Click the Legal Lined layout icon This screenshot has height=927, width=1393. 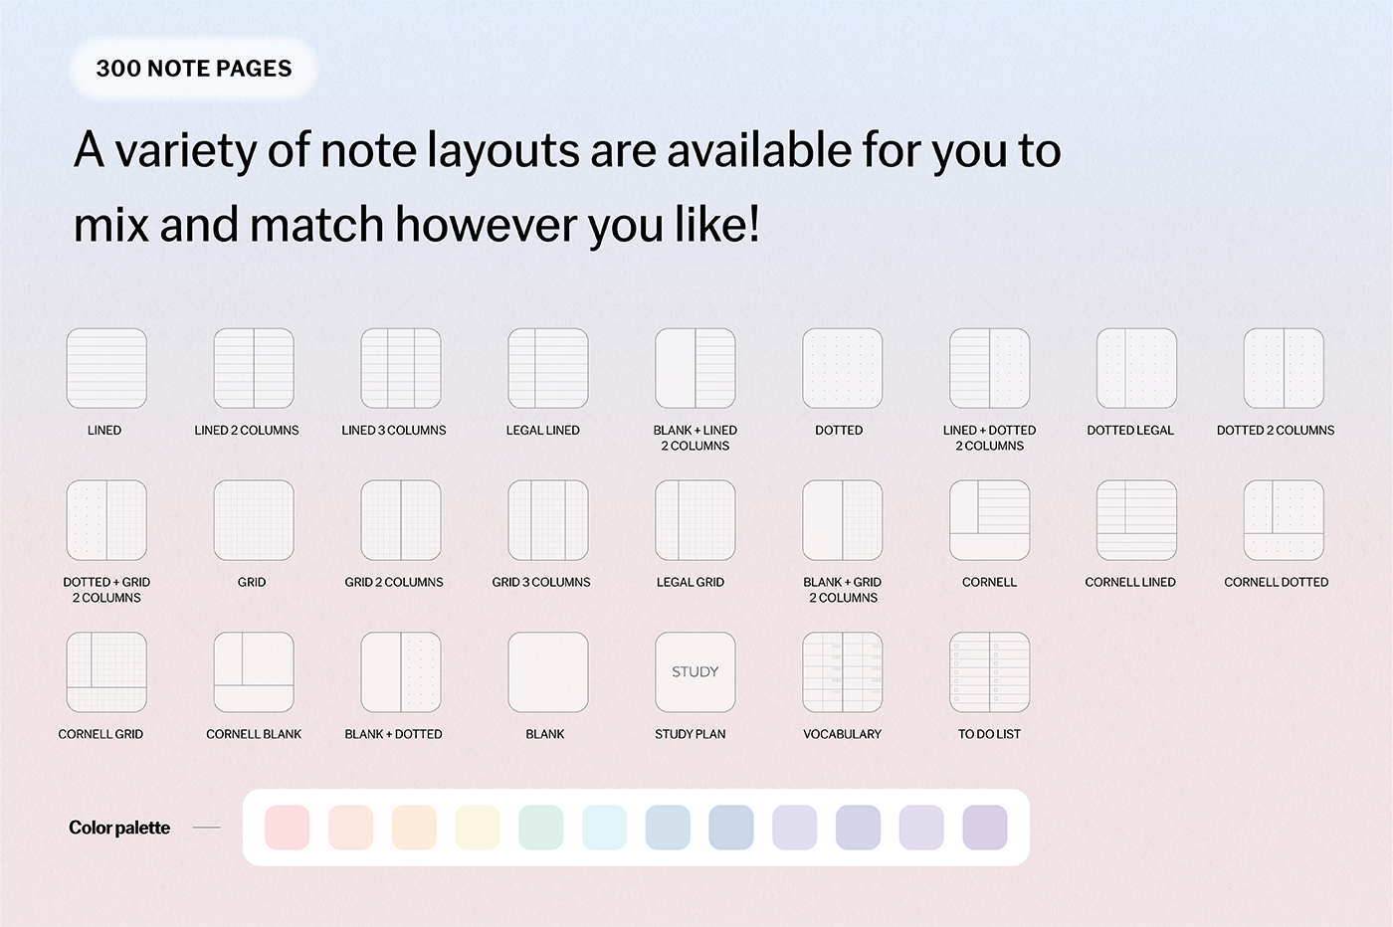click(548, 369)
